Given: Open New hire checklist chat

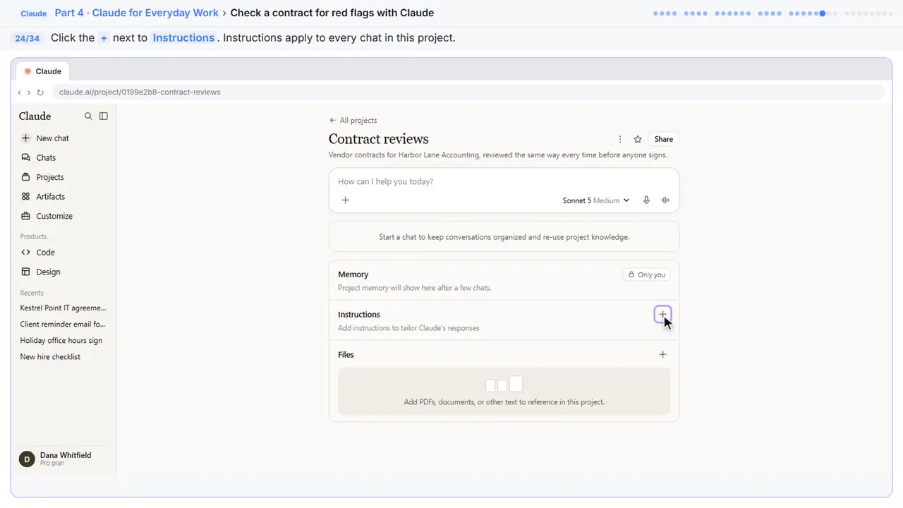Looking at the screenshot, I should pos(50,357).
